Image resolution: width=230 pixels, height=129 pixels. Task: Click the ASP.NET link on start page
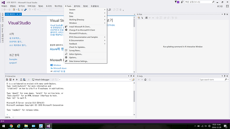point(59,72)
